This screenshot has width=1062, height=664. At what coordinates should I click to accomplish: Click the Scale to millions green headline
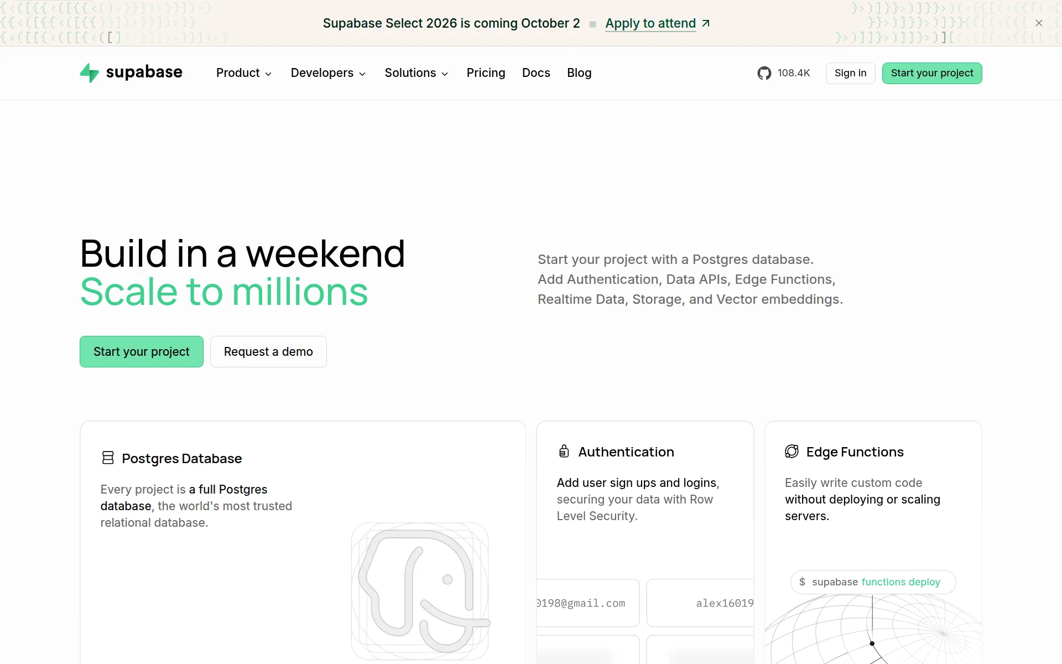[224, 292]
